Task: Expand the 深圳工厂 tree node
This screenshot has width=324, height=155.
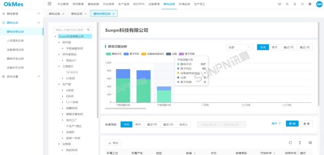Action: coord(63,120)
